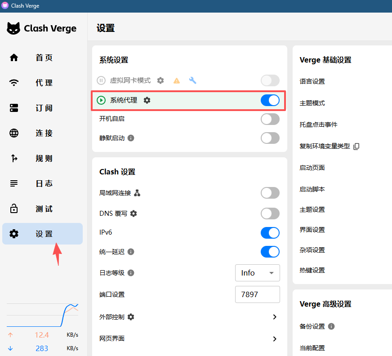Screen dimensions: 392x356
Task: Open the 外部控制 gear settings
Action: pos(131,317)
